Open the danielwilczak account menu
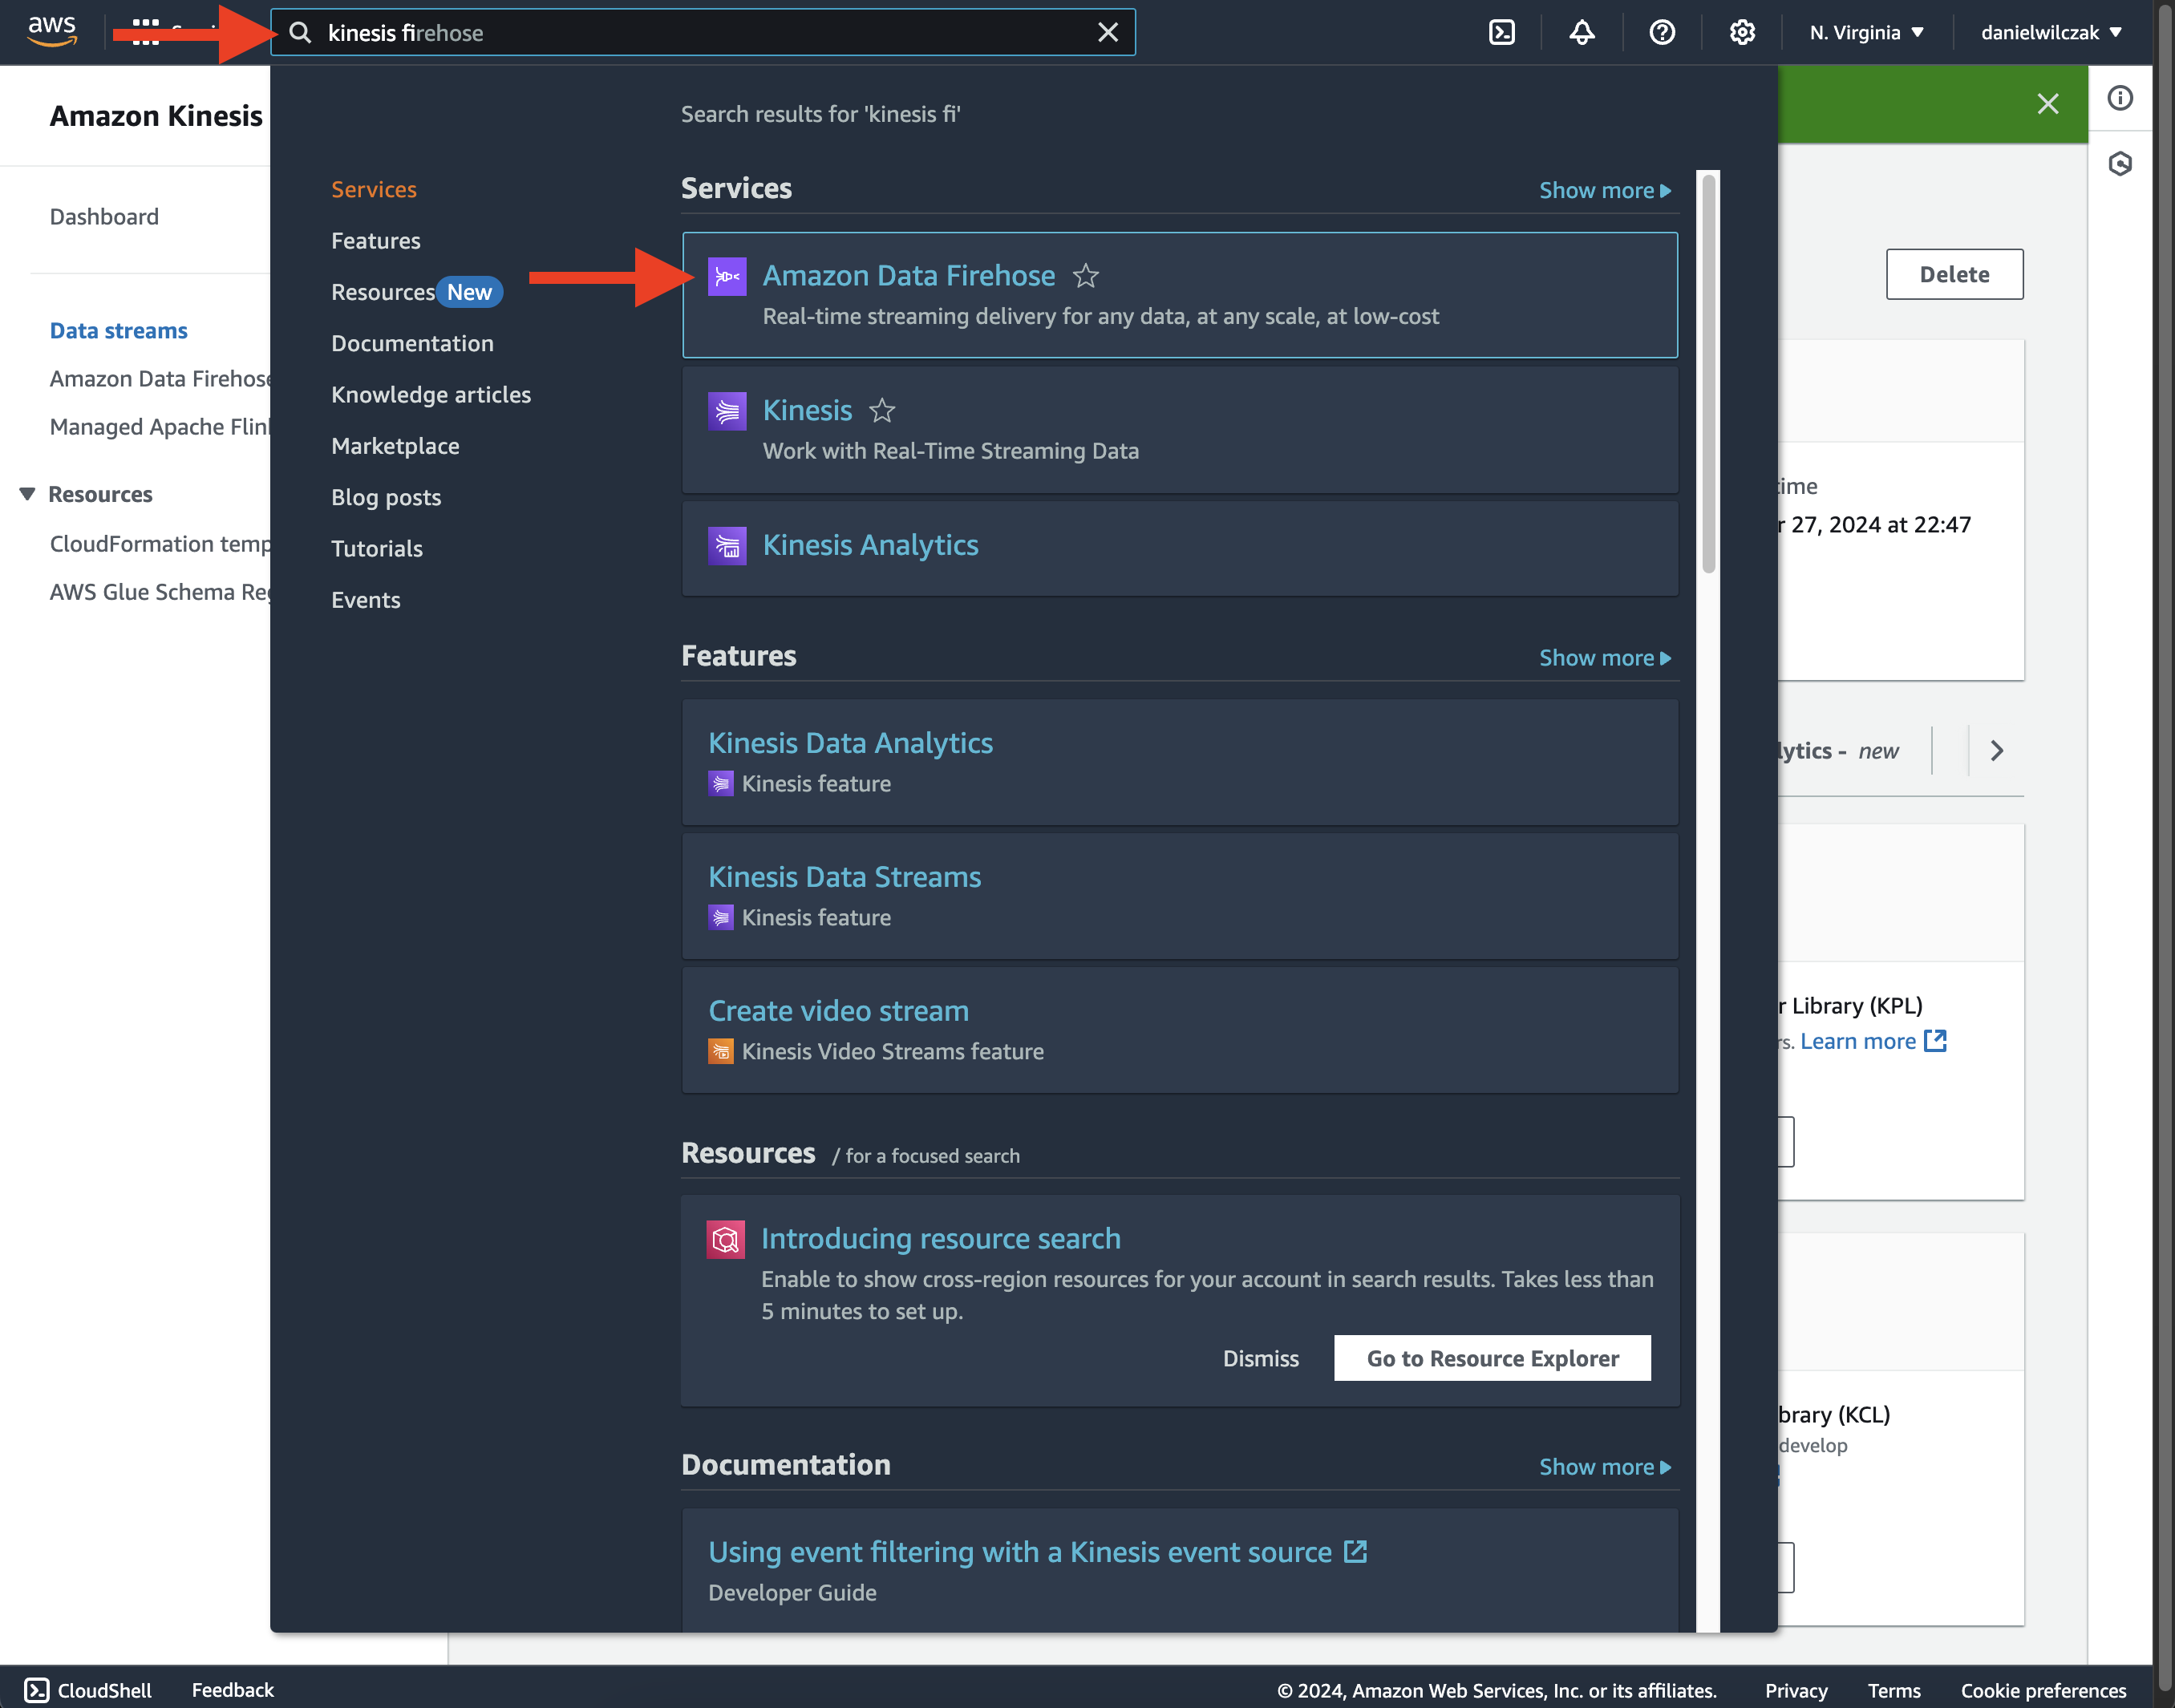This screenshot has height=1708, width=2175. [2051, 33]
